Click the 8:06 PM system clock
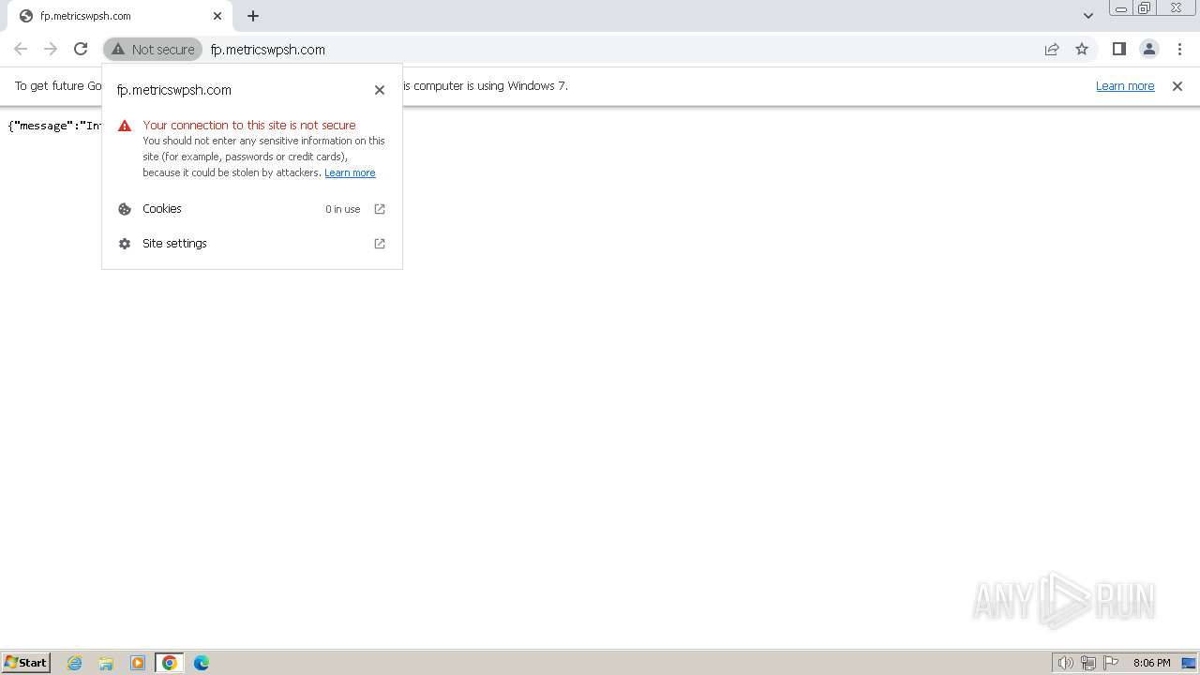 1151,663
